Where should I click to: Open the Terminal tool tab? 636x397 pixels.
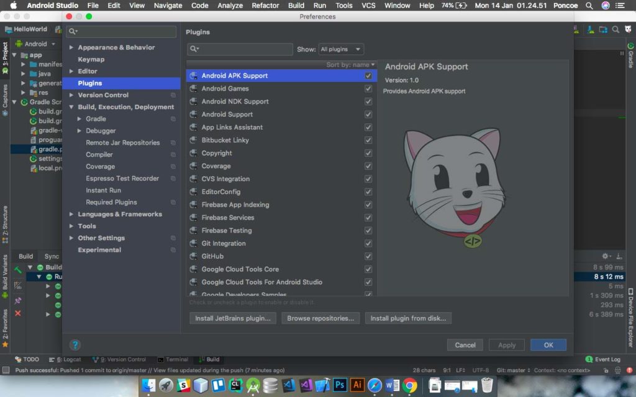coord(173,359)
